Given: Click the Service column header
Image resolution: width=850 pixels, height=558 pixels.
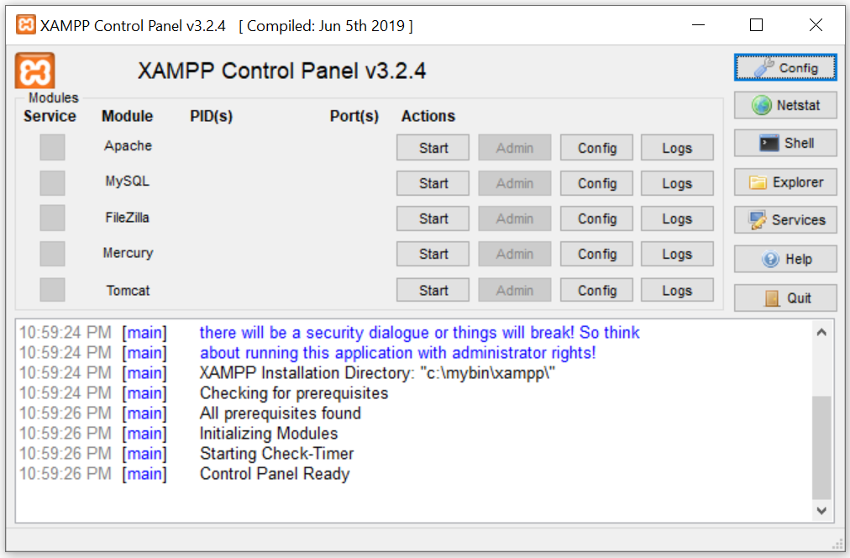Looking at the screenshot, I should pos(50,116).
